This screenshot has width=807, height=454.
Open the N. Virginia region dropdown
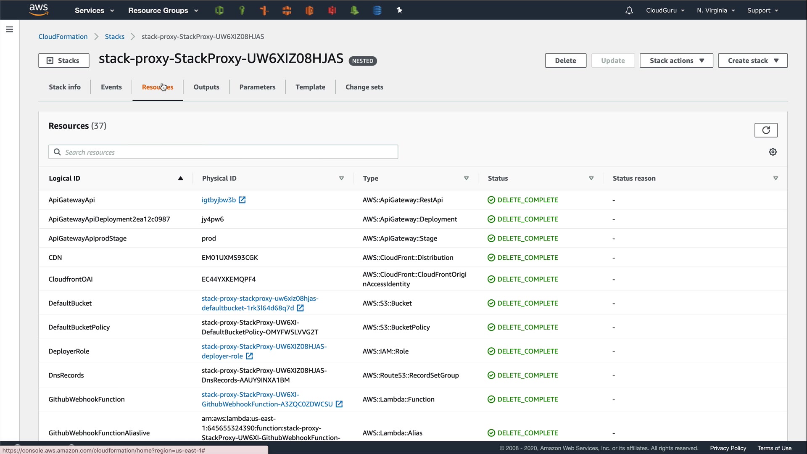[715, 11]
